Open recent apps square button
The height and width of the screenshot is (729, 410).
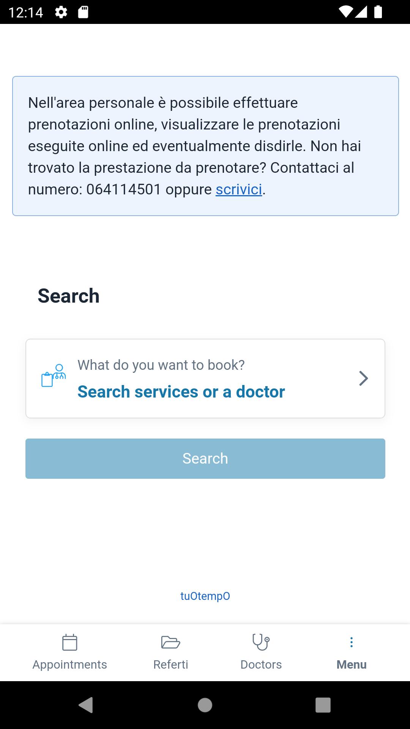[323, 705]
